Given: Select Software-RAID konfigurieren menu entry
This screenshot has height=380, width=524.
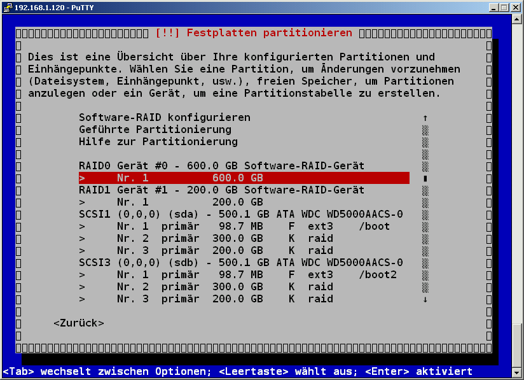Looking at the screenshot, I should coord(164,118).
